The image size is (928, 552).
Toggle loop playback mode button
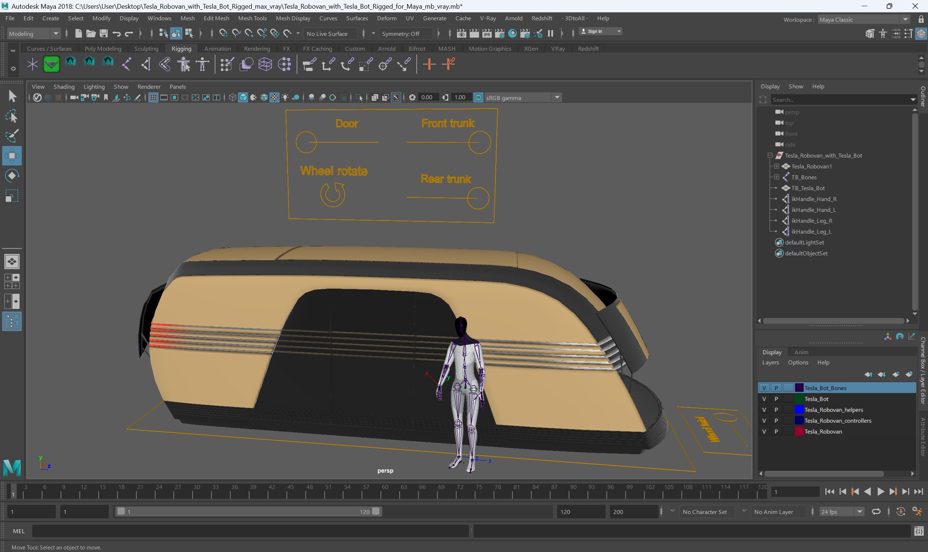click(876, 512)
